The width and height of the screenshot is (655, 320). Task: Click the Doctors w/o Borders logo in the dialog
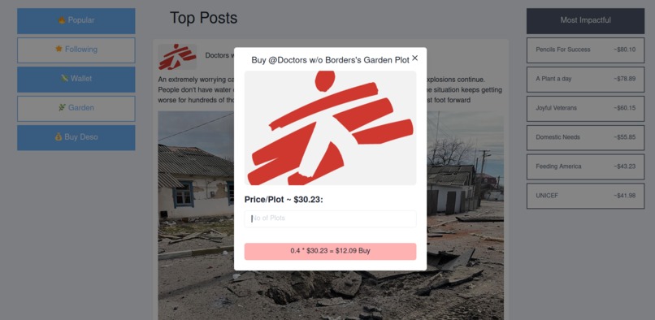click(330, 128)
